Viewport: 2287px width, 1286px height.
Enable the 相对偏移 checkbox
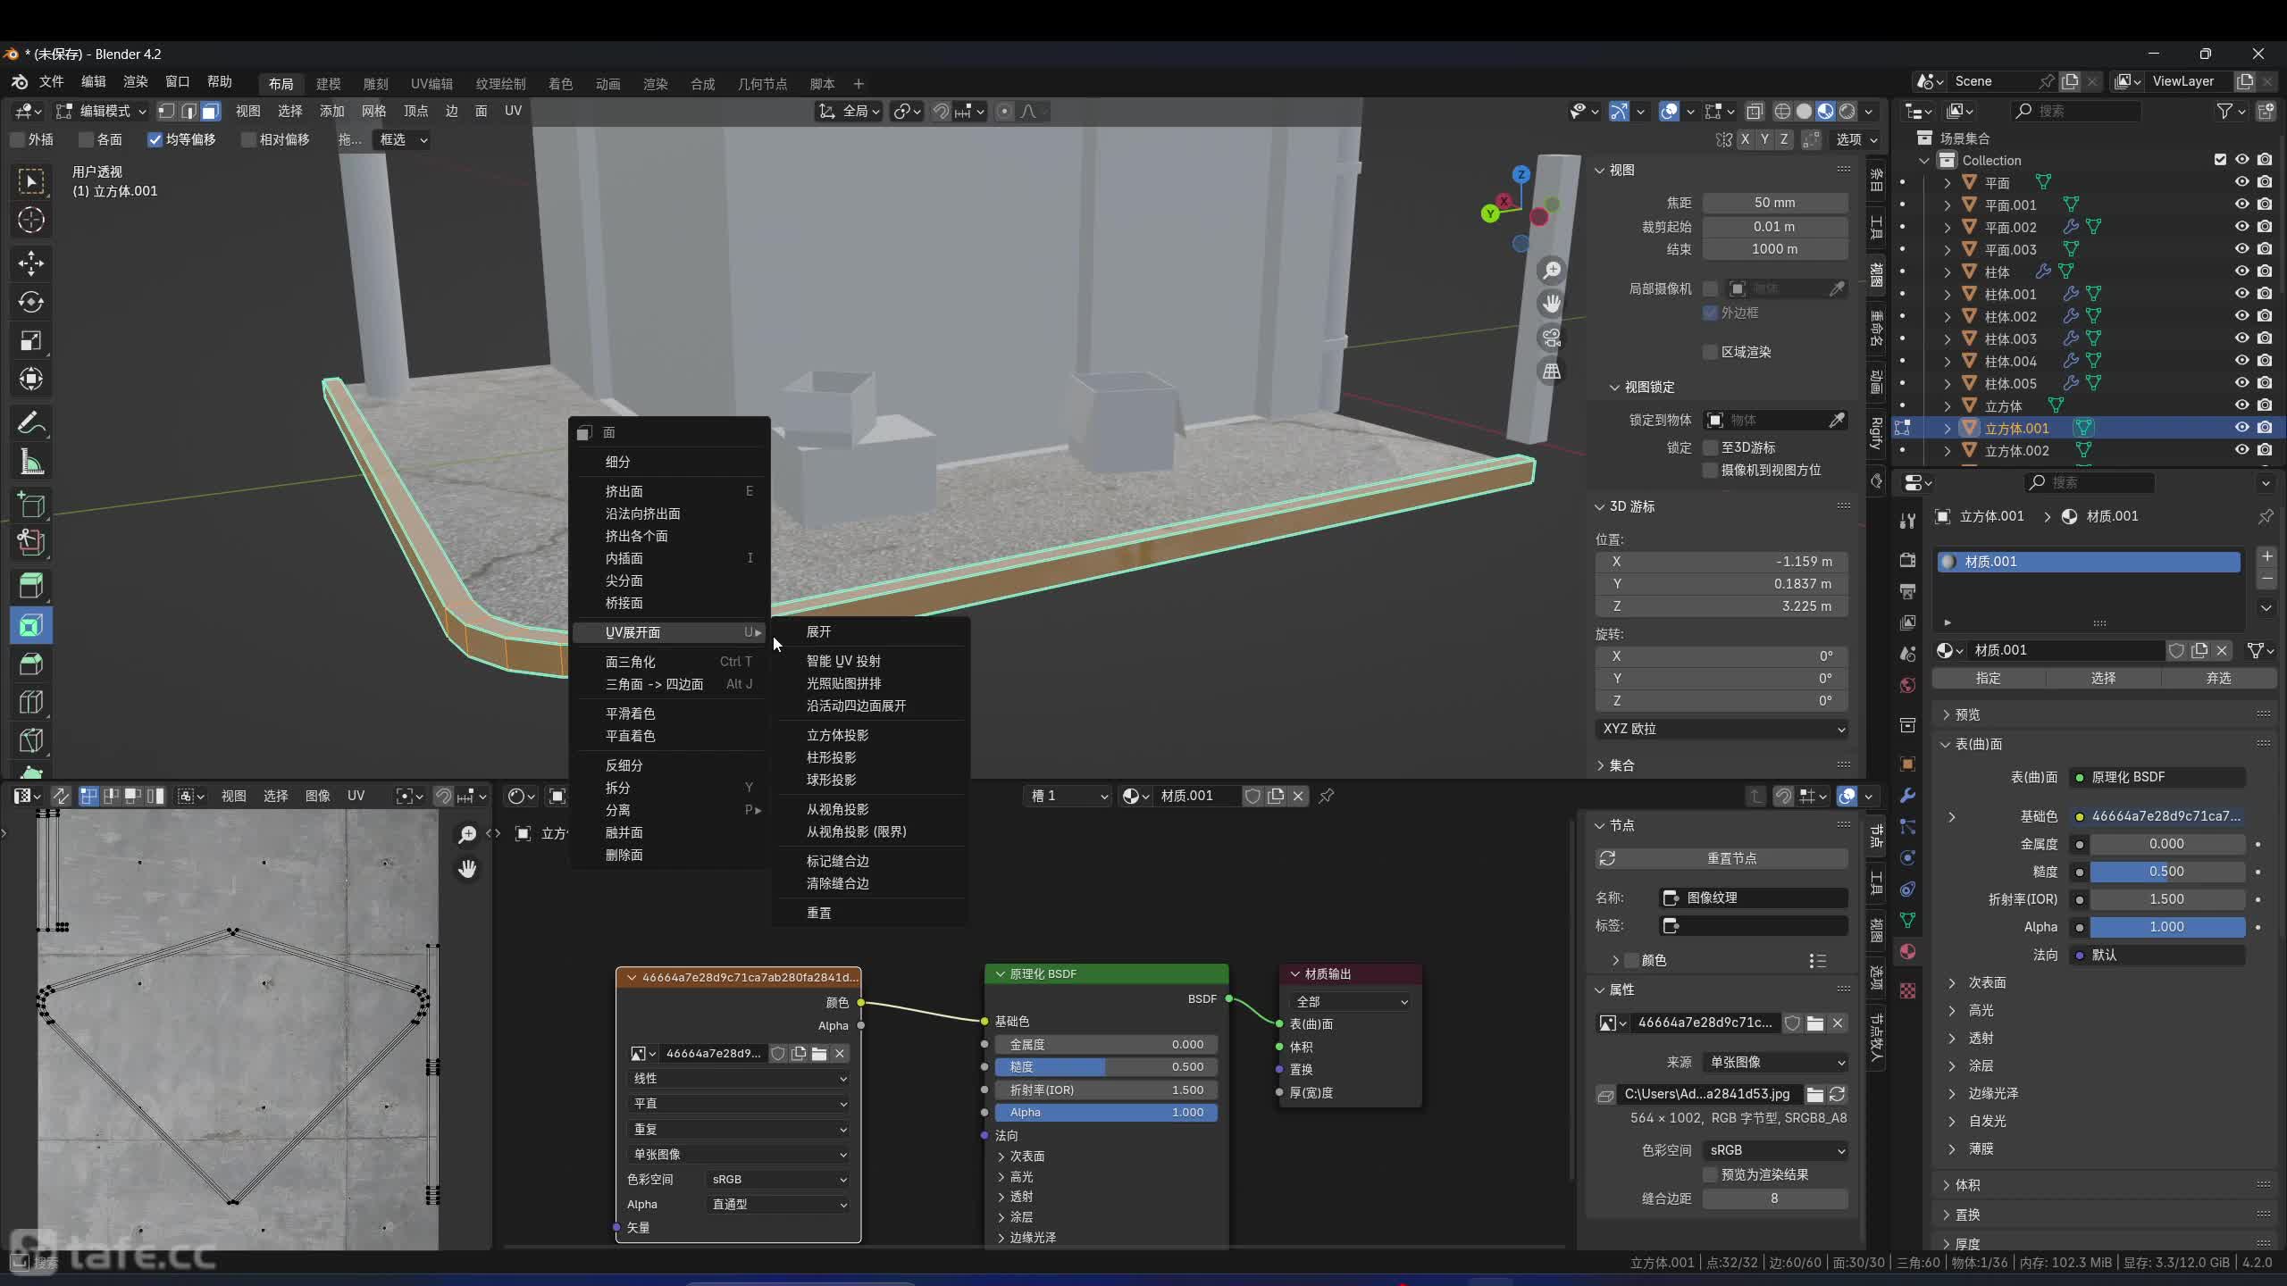click(248, 139)
